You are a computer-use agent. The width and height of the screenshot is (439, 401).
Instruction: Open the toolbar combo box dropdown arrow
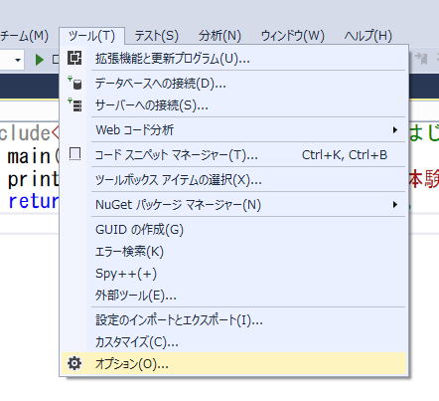pyautogui.click(x=18, y=60)
